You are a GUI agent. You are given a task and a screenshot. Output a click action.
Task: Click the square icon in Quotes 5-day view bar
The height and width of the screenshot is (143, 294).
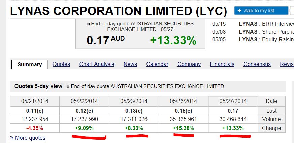pyautogui.click(x=68, y=86)
